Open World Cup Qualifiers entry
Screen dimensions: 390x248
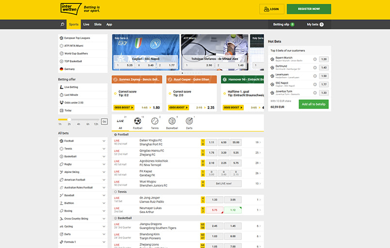point(83,53)
